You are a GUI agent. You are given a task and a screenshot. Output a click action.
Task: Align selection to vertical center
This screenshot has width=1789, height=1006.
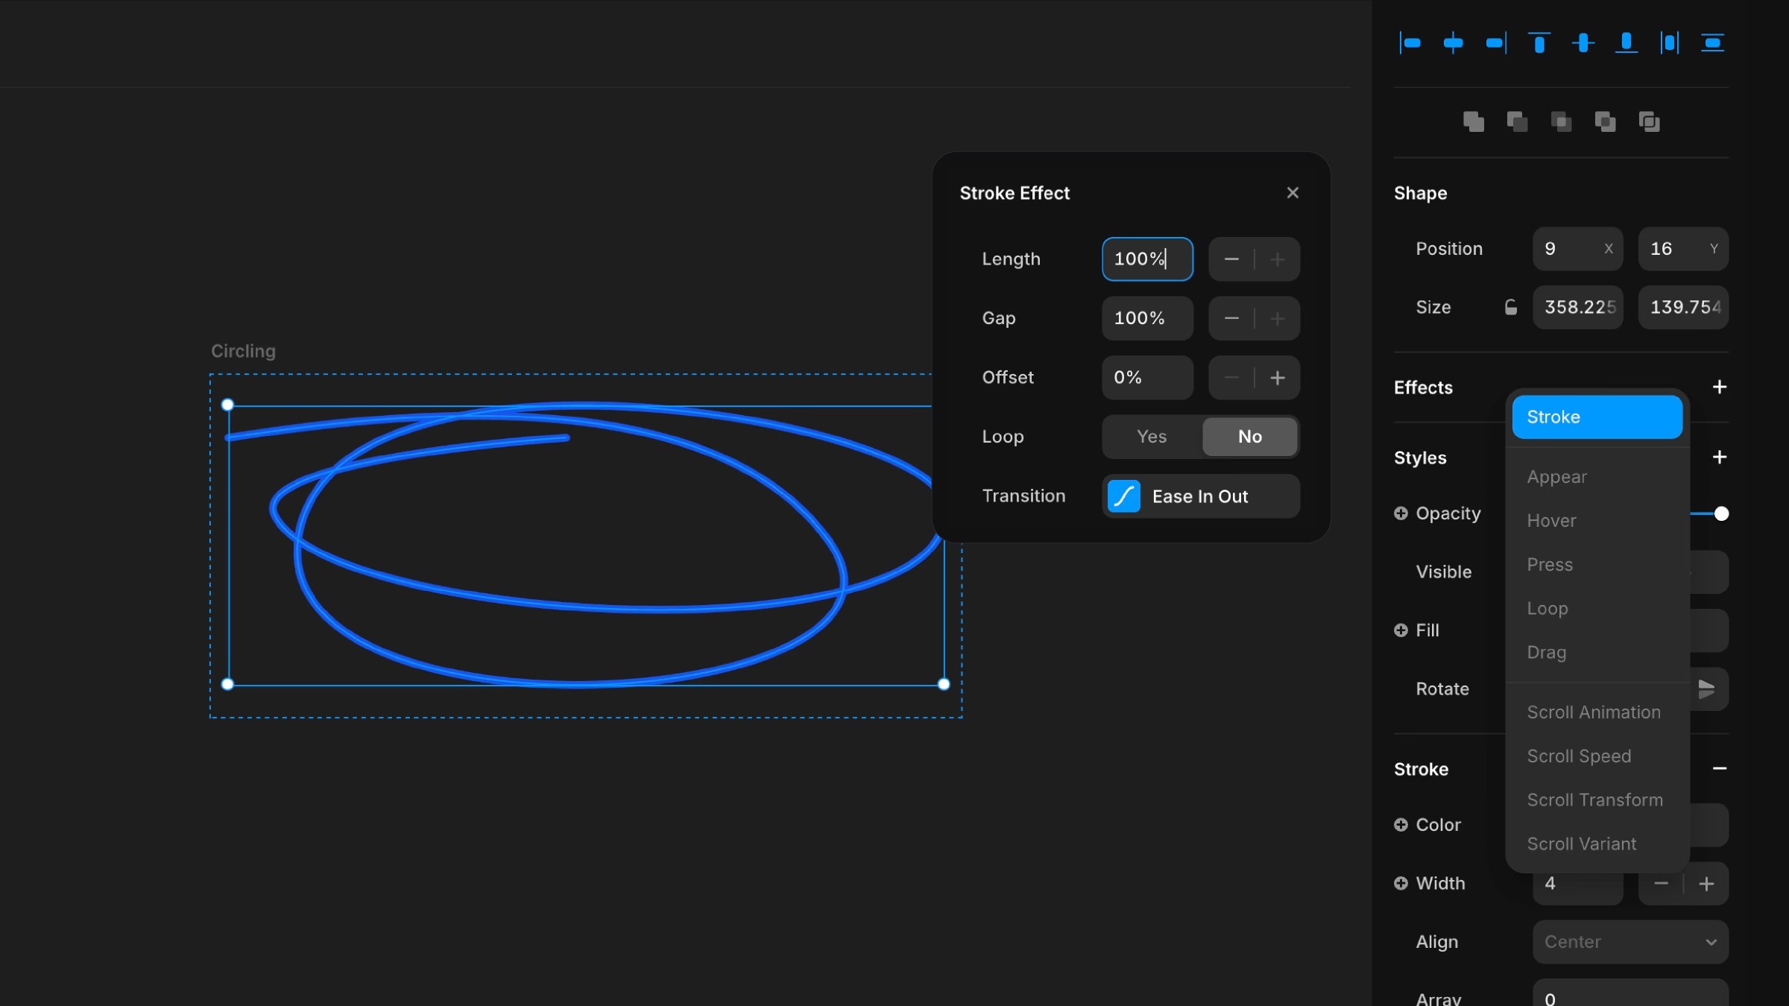click(x=1583, y=43)
